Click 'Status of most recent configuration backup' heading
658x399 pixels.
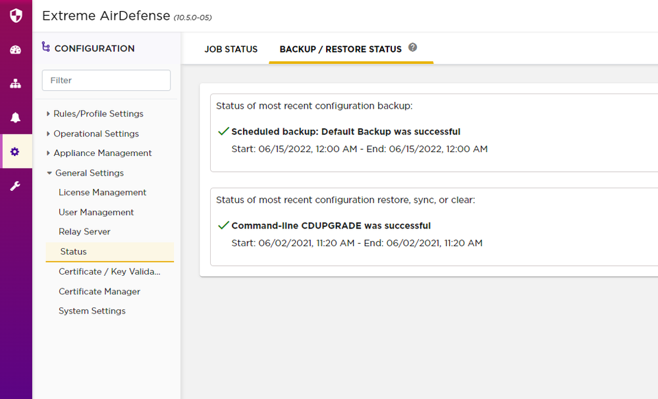(x=314, y=106)
